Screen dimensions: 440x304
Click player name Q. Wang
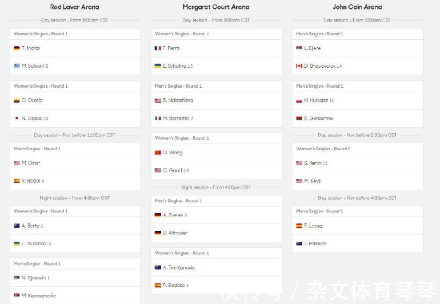172,153
